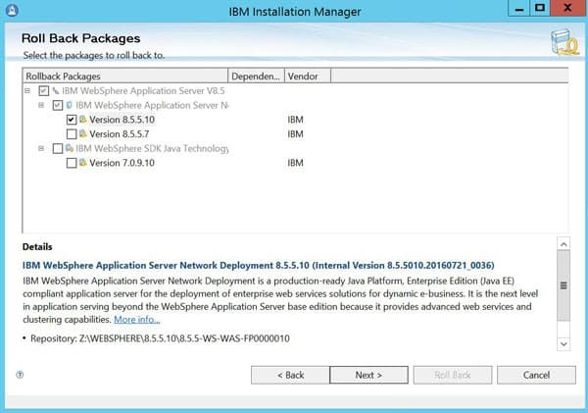Open the More info link

[x=137, y=320]
